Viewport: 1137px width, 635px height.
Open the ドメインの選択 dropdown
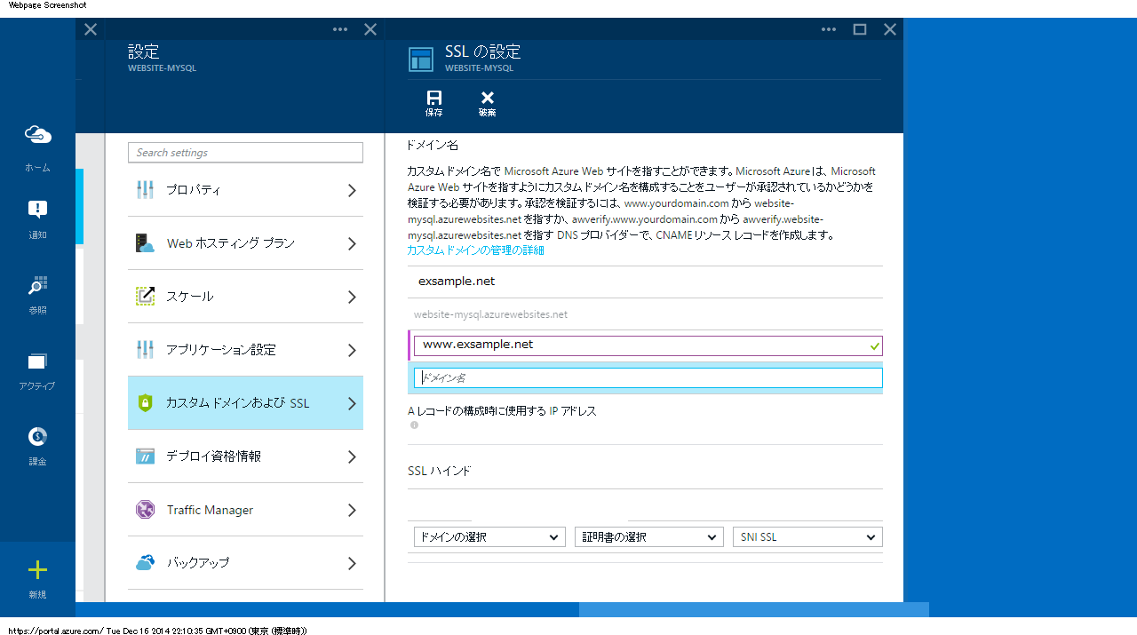pyautogui.click(x=489, y=537)
